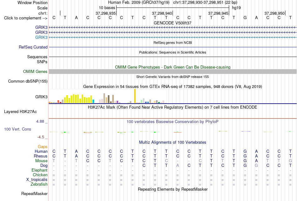This screenshot has width=297, height=201.
Task: Select the Zebrafish species row label
Action: pos(39,184)
